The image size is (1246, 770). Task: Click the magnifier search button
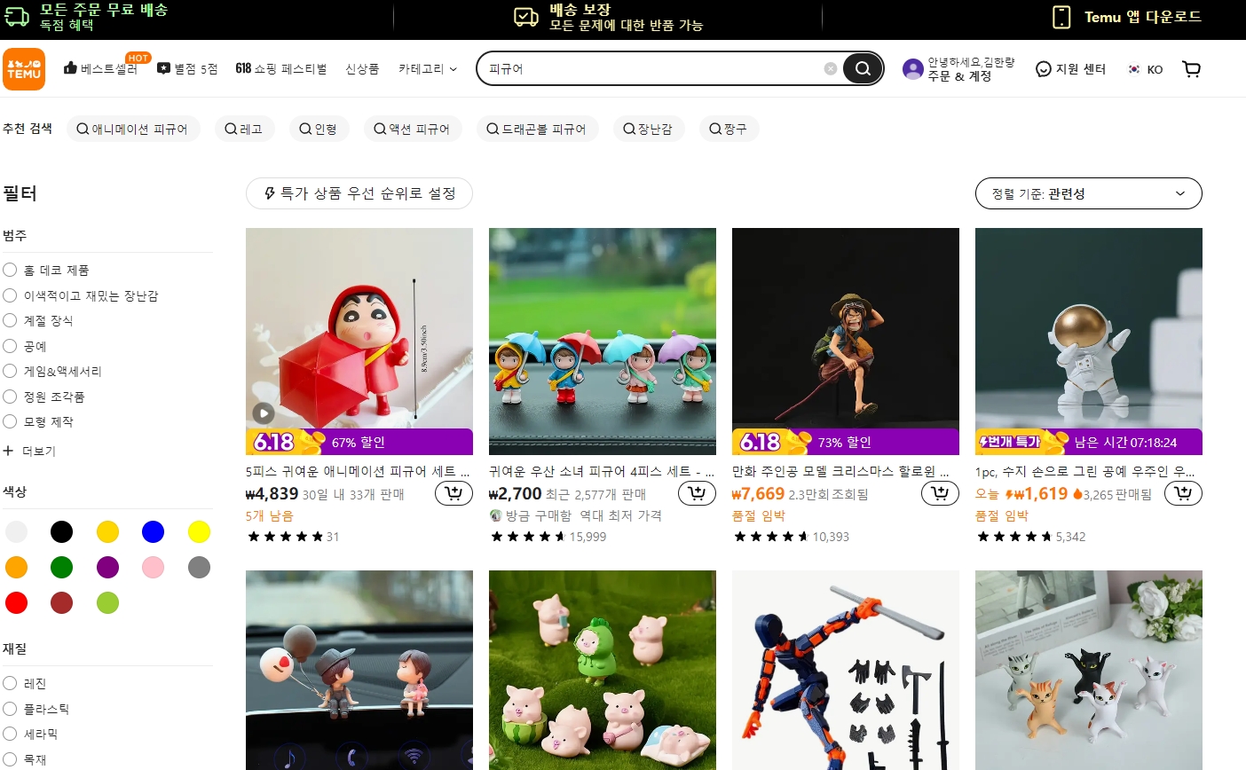[862, 68]
